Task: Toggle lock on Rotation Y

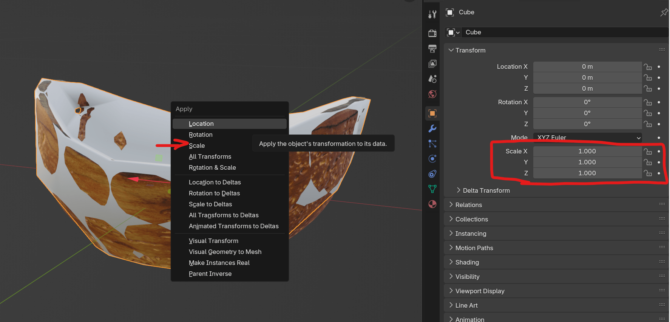Action: pyautogui.click(x=648, y=113)
